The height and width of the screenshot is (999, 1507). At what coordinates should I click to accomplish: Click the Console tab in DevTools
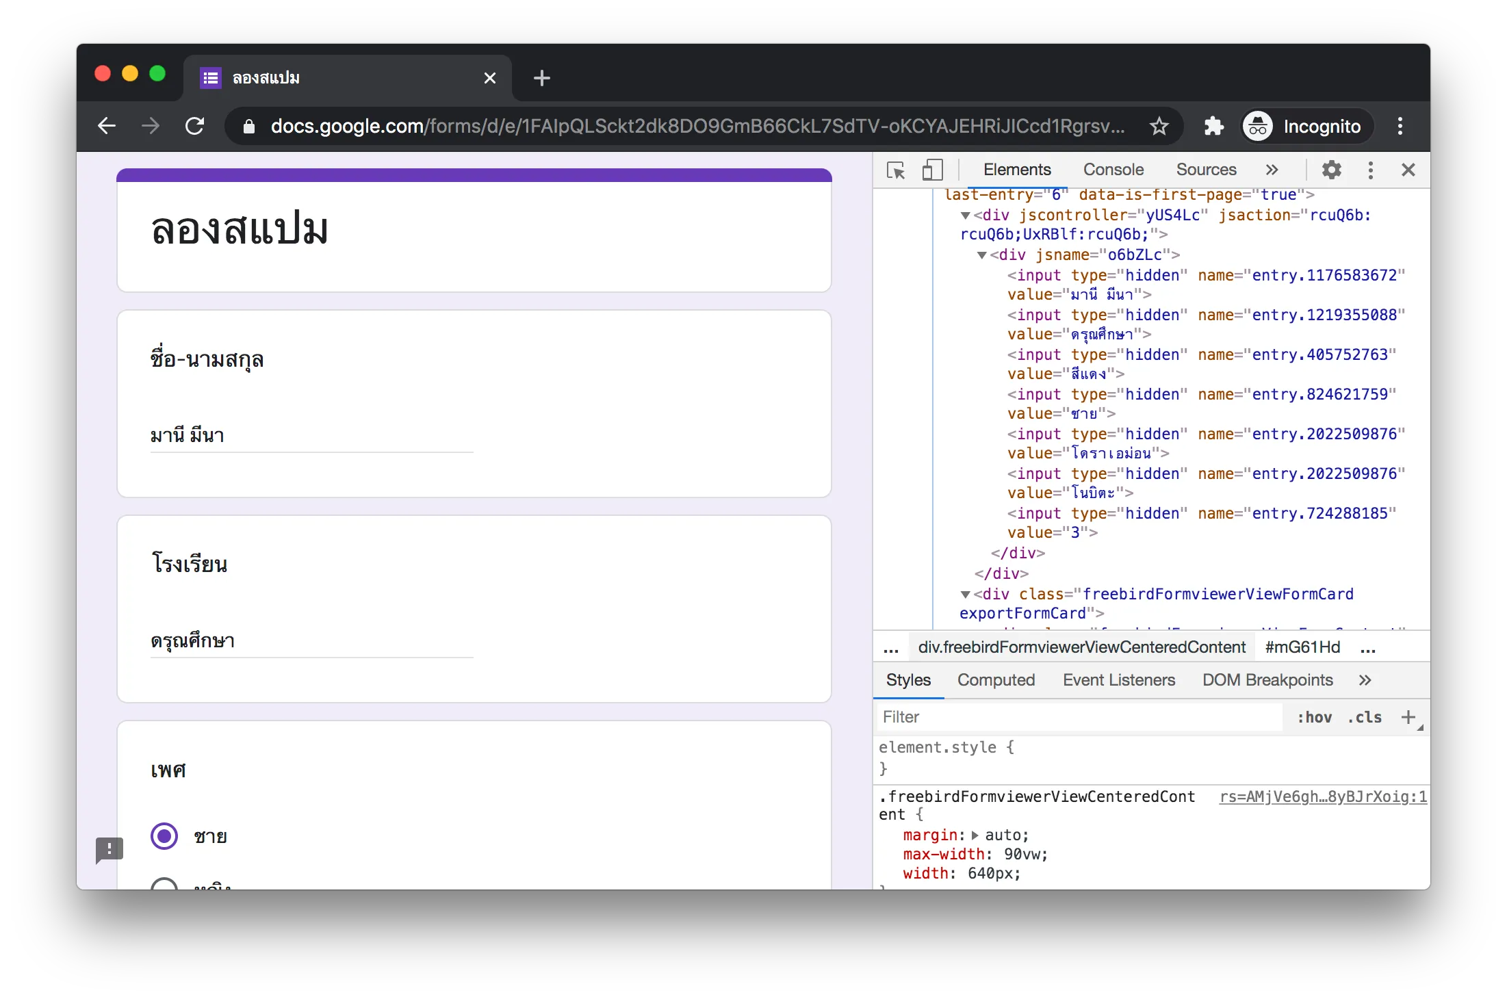1112,170
